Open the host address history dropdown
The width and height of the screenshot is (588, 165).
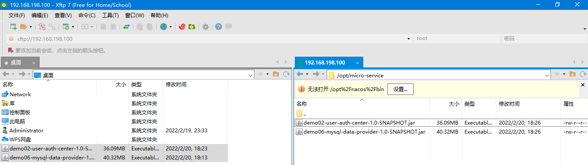409,39
